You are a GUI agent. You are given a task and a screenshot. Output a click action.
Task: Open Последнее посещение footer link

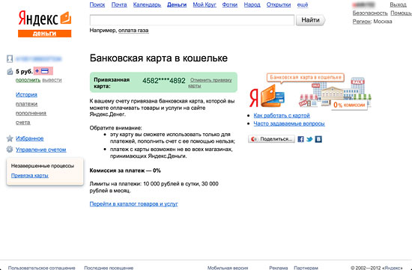pos(109,268)
